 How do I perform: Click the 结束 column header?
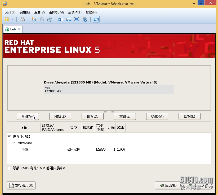point(121,127)
